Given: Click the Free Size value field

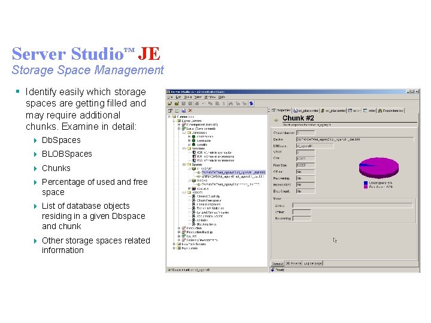Looking at the screenshot, I should 306,165.
